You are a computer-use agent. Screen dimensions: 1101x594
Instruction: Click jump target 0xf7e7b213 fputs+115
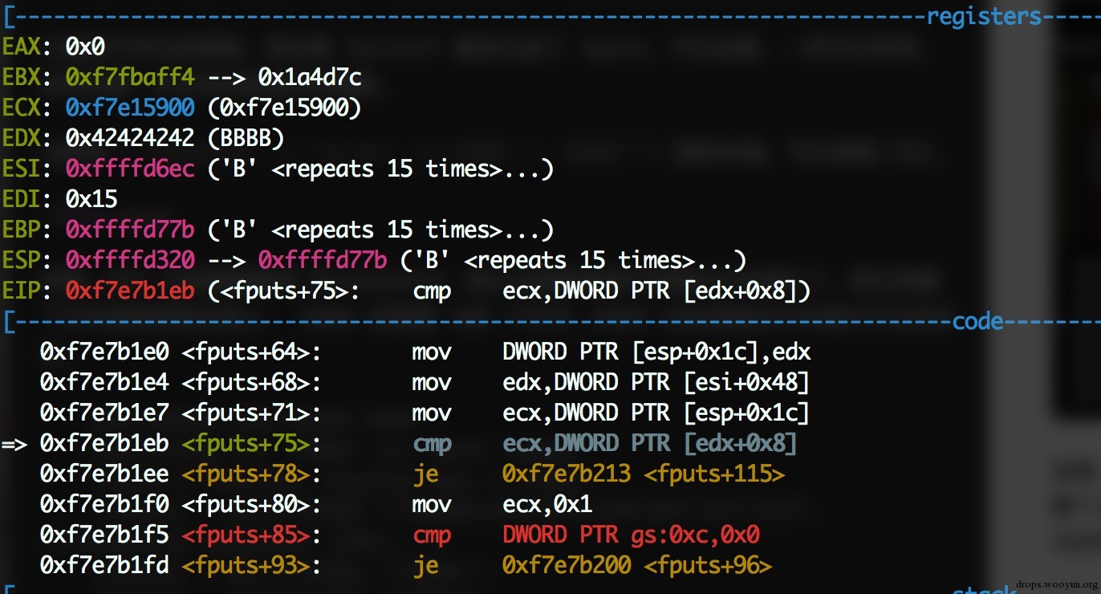644,474
